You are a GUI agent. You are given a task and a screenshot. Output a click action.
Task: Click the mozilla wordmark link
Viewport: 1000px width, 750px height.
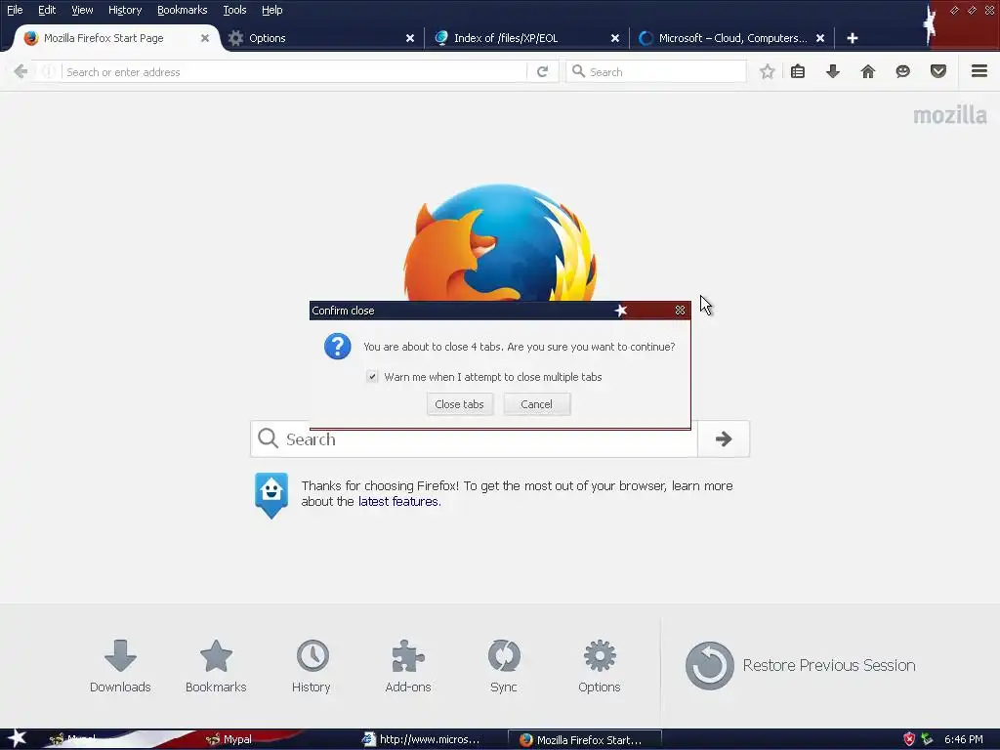[x=949, y=115]
